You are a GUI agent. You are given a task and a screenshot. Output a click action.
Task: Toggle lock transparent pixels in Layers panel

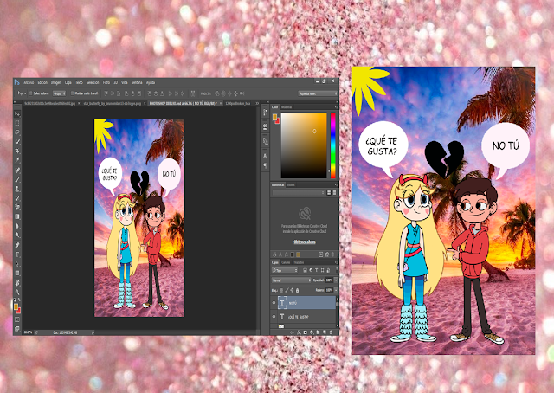(281, 290)
